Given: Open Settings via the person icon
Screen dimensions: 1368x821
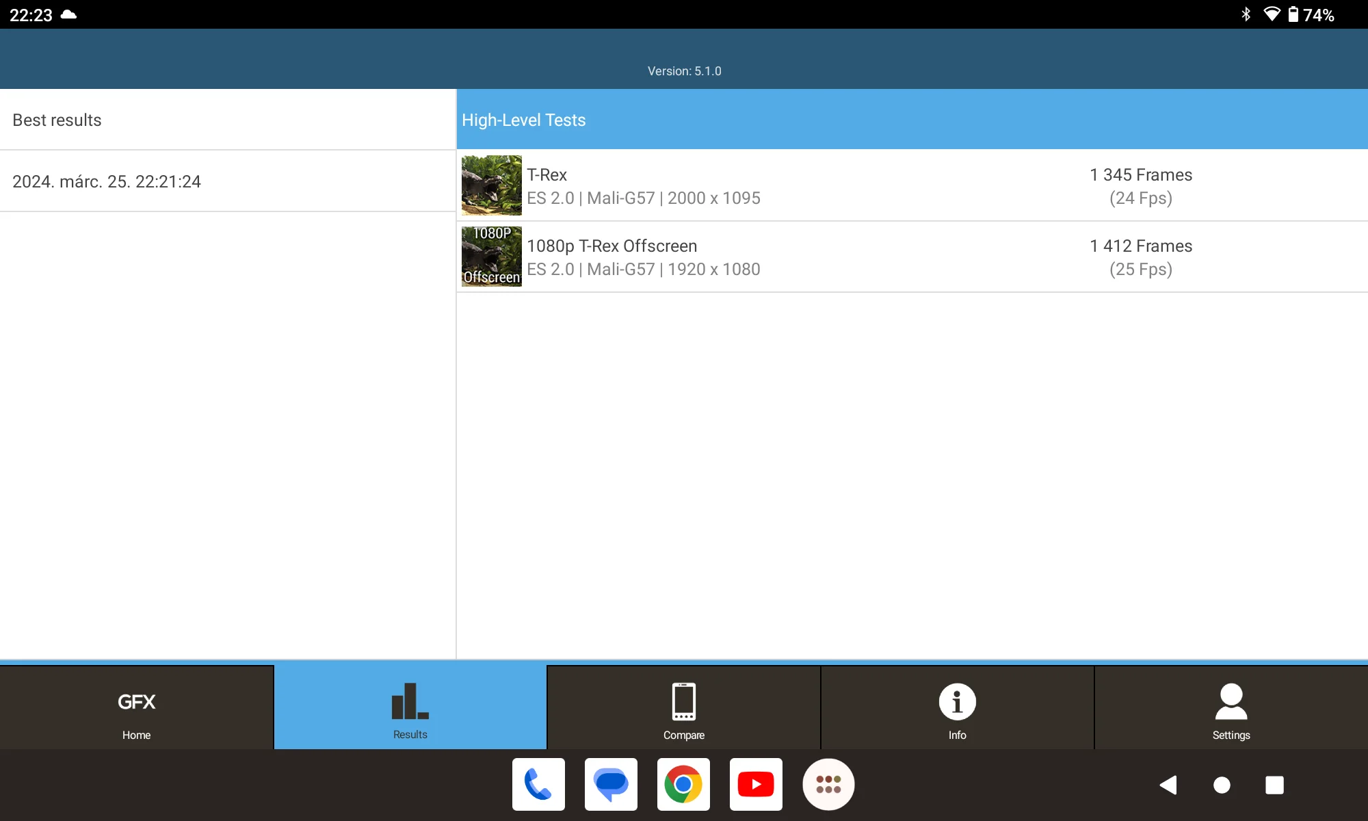Looking at the screenshot, I should point(1231,703).
